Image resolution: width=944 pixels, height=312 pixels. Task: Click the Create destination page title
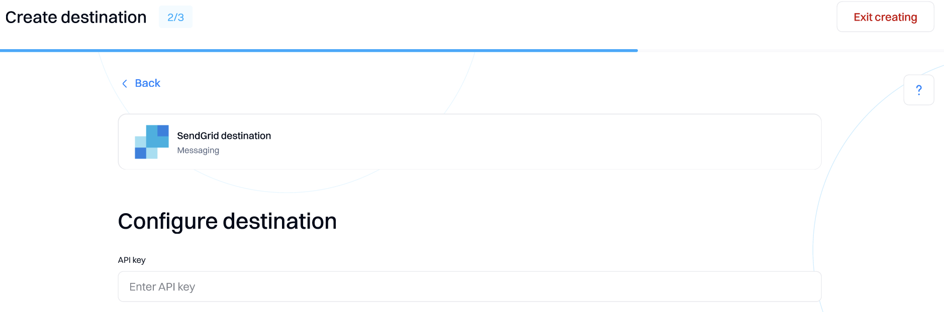76,17
